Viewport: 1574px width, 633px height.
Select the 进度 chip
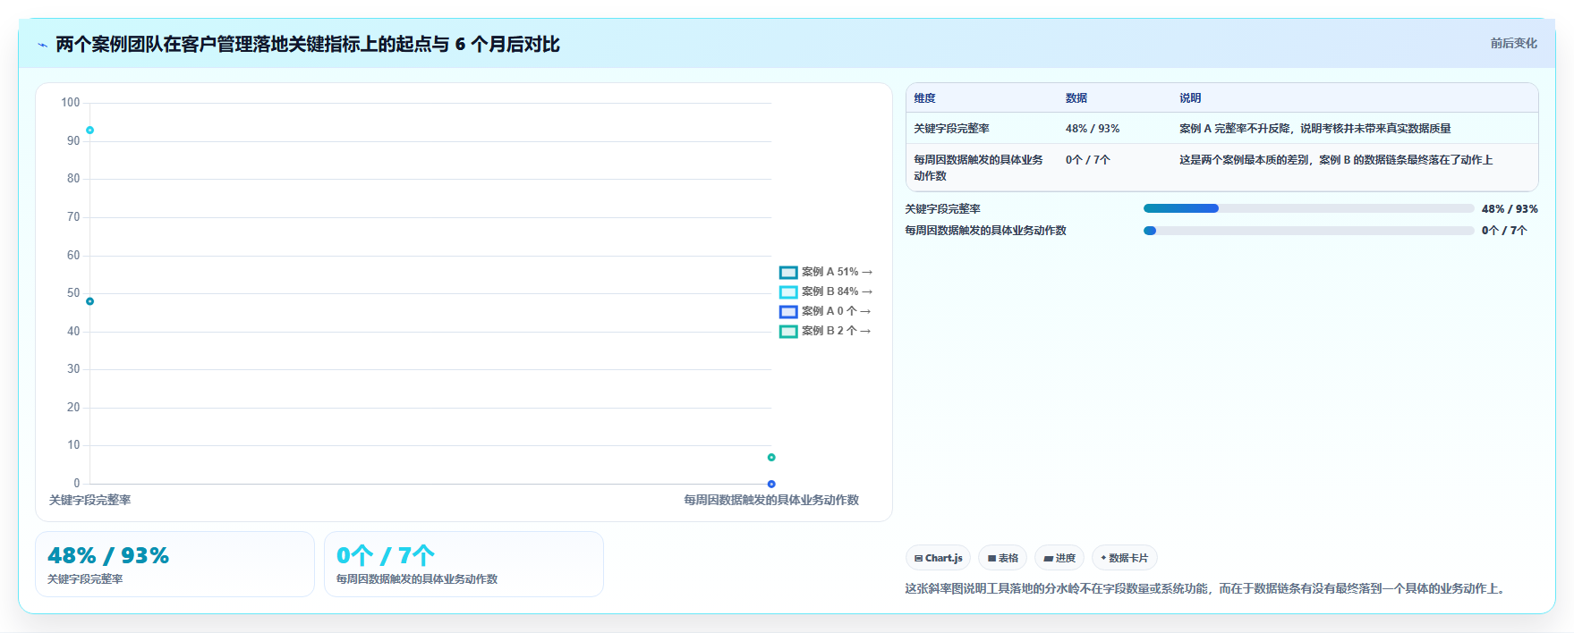(1059, 558)
